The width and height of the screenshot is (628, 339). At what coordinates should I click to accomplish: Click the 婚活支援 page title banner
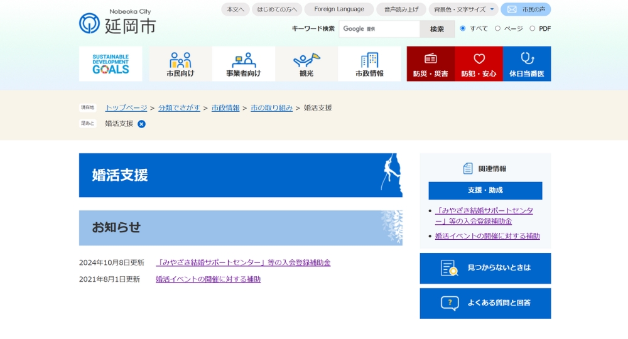[x=241, y=175]
